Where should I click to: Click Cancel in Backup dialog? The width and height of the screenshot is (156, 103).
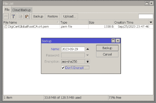(x=107, y=54)
